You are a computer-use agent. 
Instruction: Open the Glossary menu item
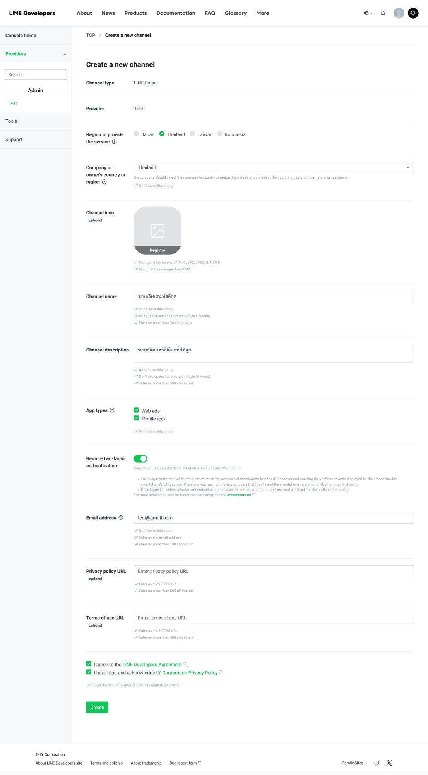tap(235, 13)
